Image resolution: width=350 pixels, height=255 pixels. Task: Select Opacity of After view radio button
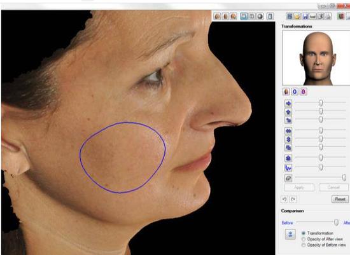coord(304,239)
